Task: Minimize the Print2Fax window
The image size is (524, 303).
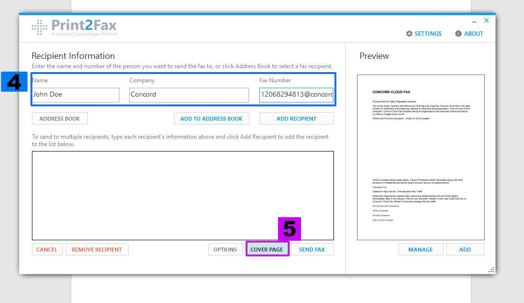Action: click(474, 21)
